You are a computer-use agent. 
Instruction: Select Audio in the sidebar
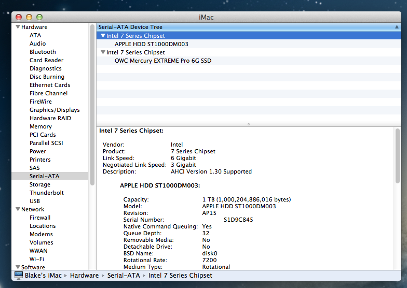pos(37,44)
